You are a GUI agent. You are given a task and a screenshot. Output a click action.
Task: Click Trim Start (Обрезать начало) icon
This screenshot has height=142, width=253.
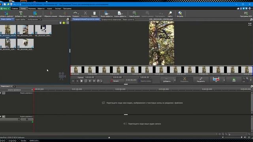[51, 13]
